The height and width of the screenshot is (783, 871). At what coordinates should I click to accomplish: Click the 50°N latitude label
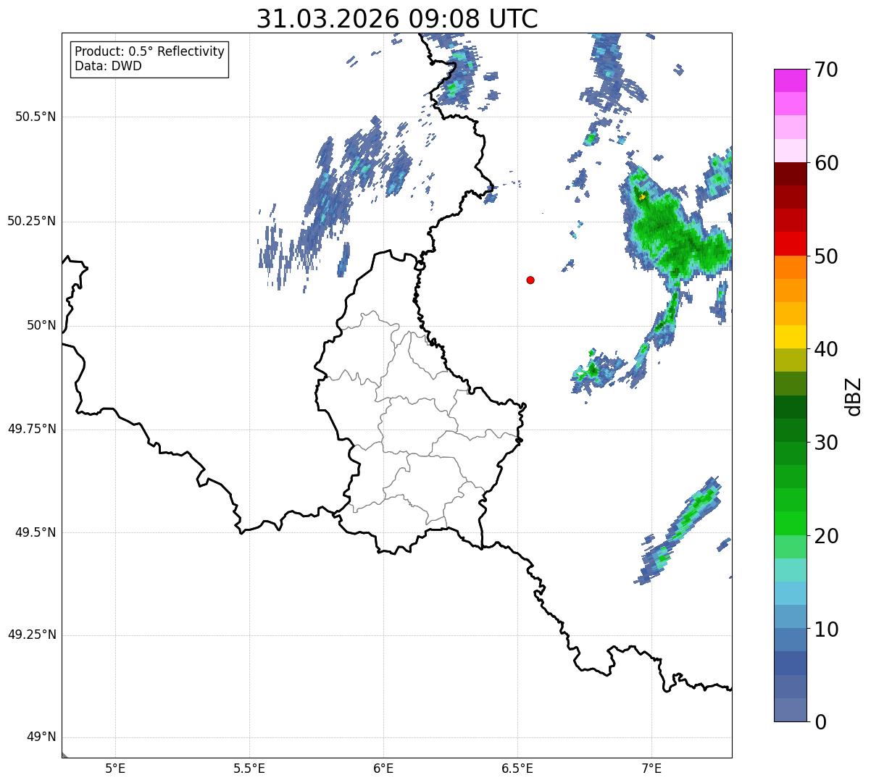[41, 325]
